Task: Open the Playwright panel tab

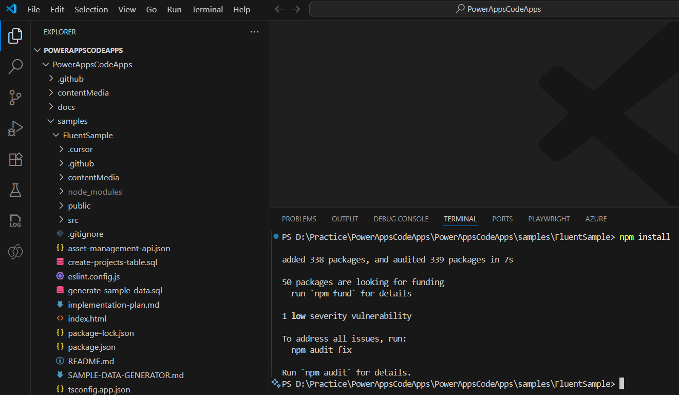Action: click(549, 219)
